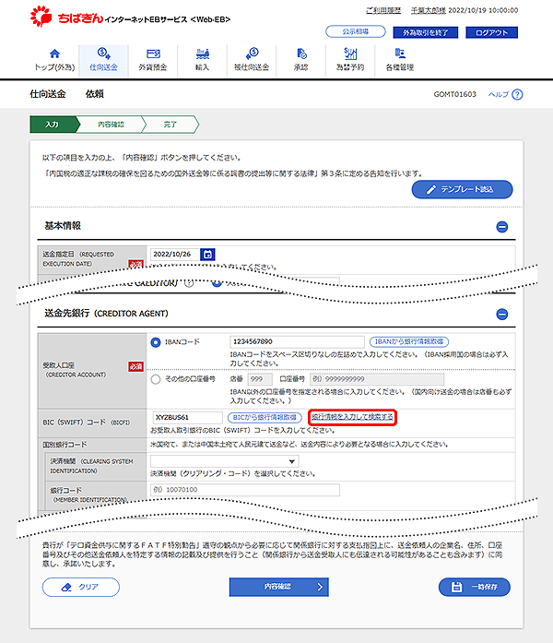Go to トップ(外為) home icon
The image size is (553, 643).
tap(54, 54)
